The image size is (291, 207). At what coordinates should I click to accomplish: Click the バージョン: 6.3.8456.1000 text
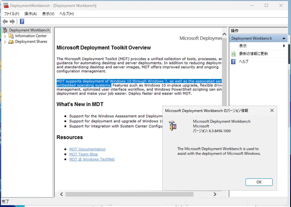tap(212, 131)
